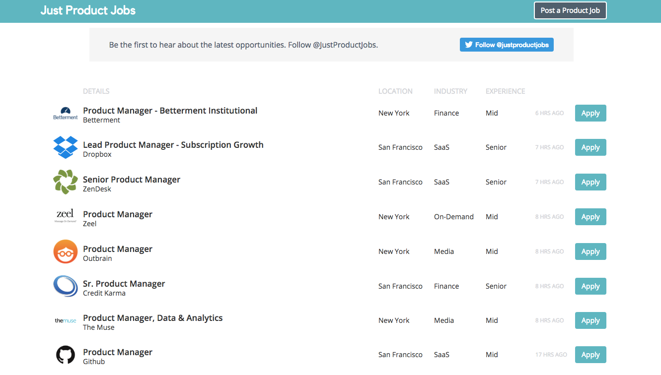The image size is (661, 375).
Task: Click company name text 'Credit Karma'
Action: pos(104,293)
